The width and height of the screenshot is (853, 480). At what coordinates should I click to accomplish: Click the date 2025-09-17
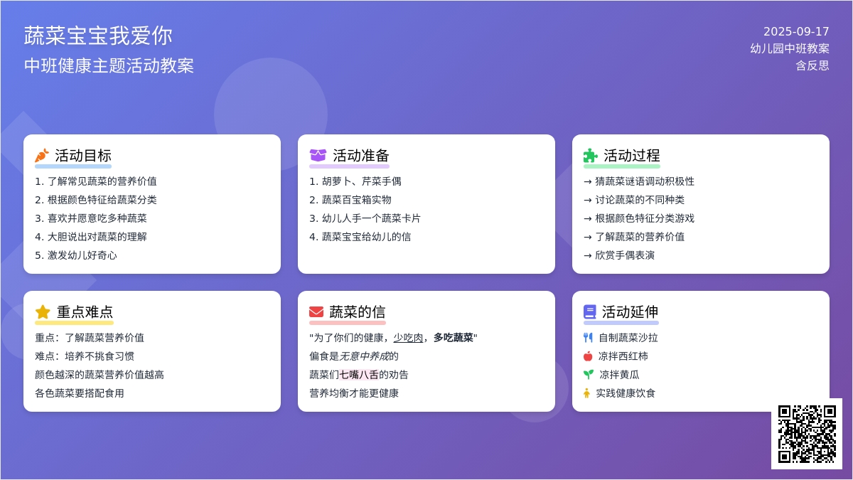(x=796, y=31)
